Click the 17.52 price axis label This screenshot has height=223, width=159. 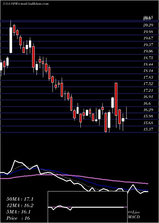[x=148, y=84]
